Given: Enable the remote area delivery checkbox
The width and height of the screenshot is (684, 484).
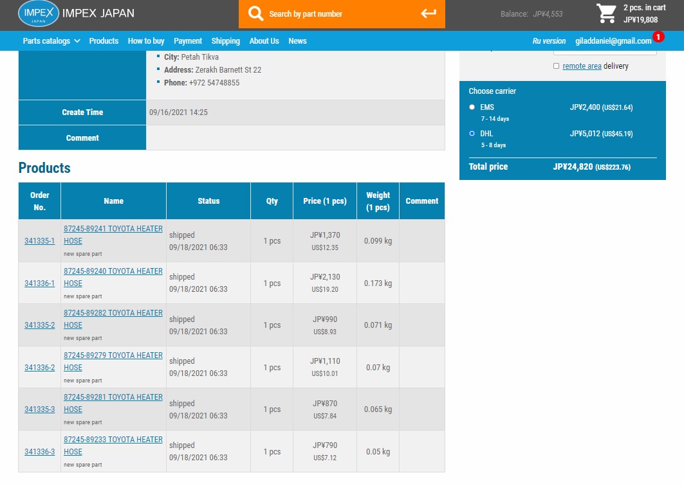Looking at the screenshot, I should [x=557, y=66].
